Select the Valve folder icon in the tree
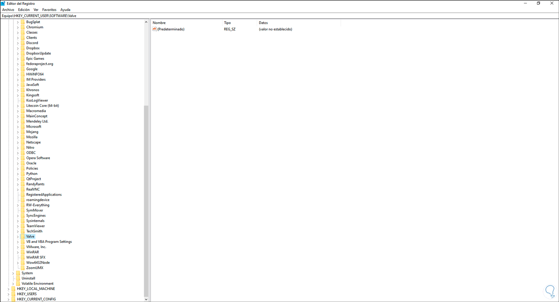 (x=23, y=236)
